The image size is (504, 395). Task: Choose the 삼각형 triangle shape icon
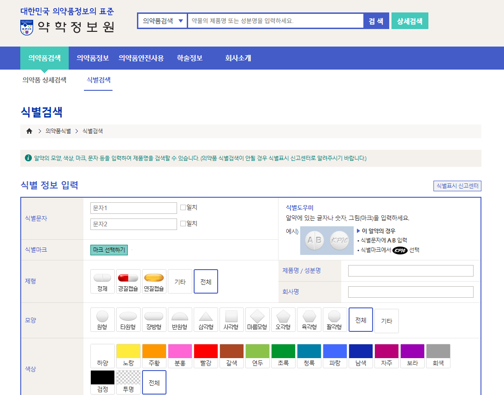pos(205,320)
